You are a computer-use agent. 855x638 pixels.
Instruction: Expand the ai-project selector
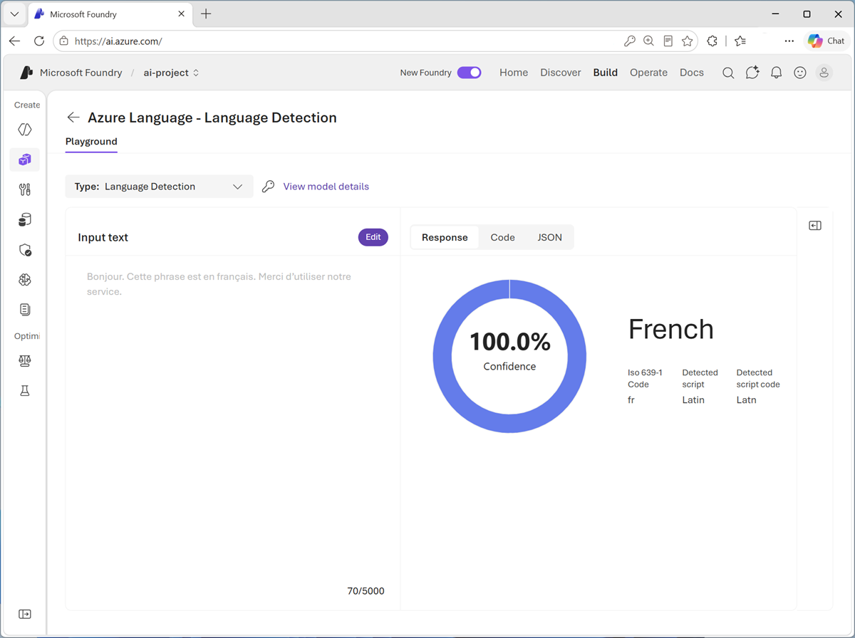171,73
